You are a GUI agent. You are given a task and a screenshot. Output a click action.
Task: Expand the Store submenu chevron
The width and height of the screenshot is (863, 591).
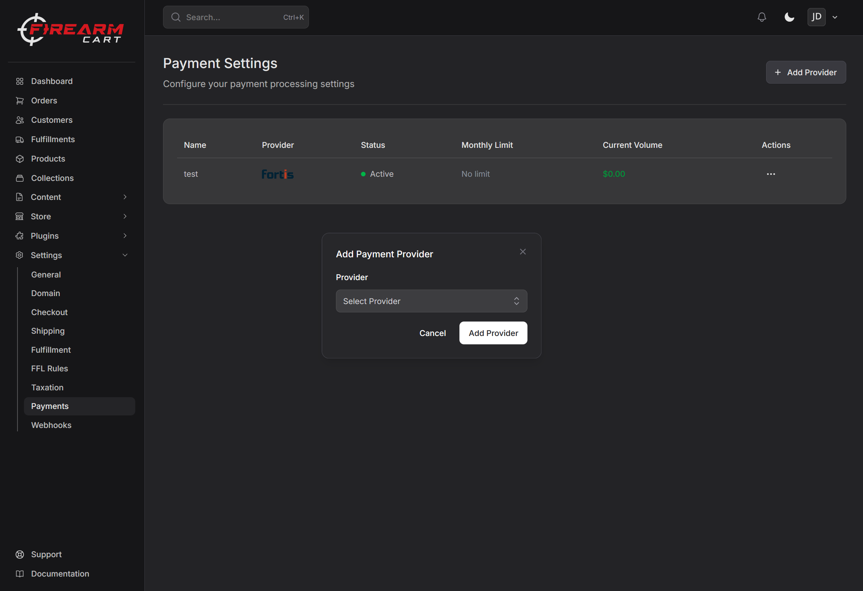tap(125, 216)
